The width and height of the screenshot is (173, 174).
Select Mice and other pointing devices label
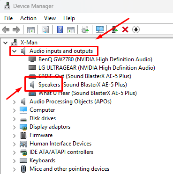point(69,169)
